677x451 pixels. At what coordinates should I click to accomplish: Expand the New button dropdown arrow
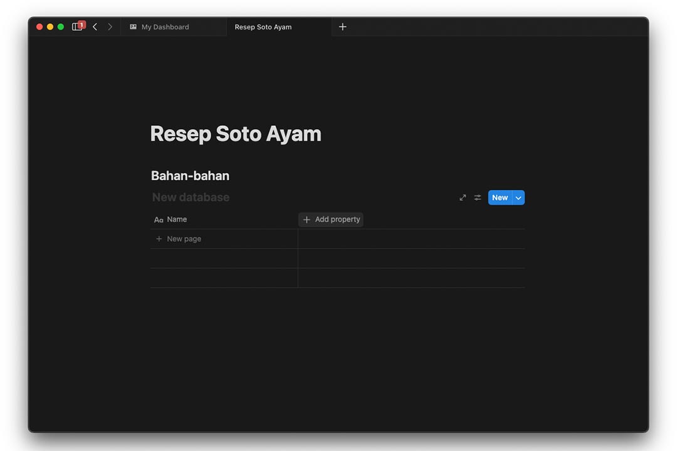coord(518,198)
